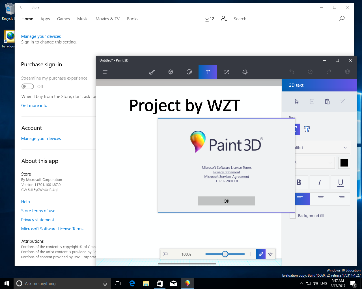Click the plus zoom in icon

pyautogui.click(x=251, y=254)
